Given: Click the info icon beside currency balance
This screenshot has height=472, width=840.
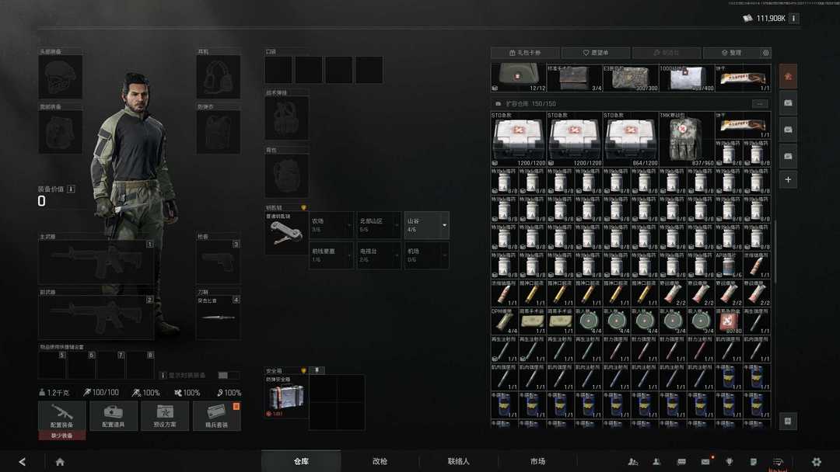Looking at the screenshot, I should click(x=793, y=18).
